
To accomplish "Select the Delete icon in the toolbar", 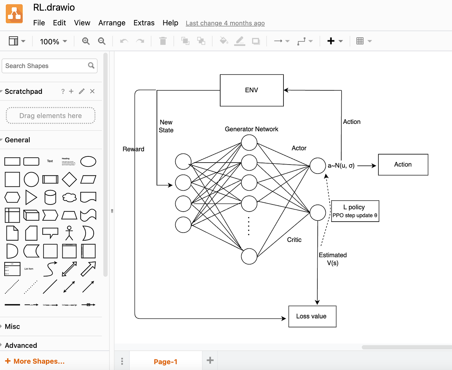I will coord(163,41).
